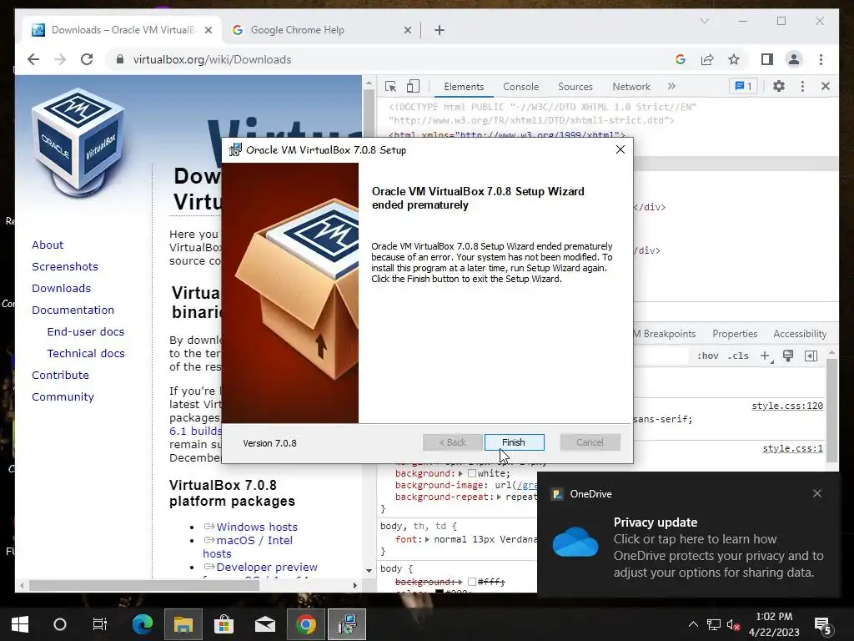Image resolution: width=854 pixels, height=641 pixels.
Task: Open Chrome tab search chevron
Action: pyautogui.click(x=704, y=21)
